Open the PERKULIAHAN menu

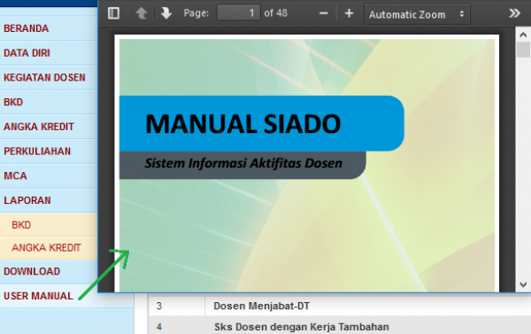pyautogui.click(x=49, y=151)
